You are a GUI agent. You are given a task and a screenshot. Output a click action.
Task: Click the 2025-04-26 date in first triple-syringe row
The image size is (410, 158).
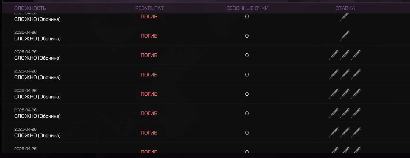click(25, 52)
